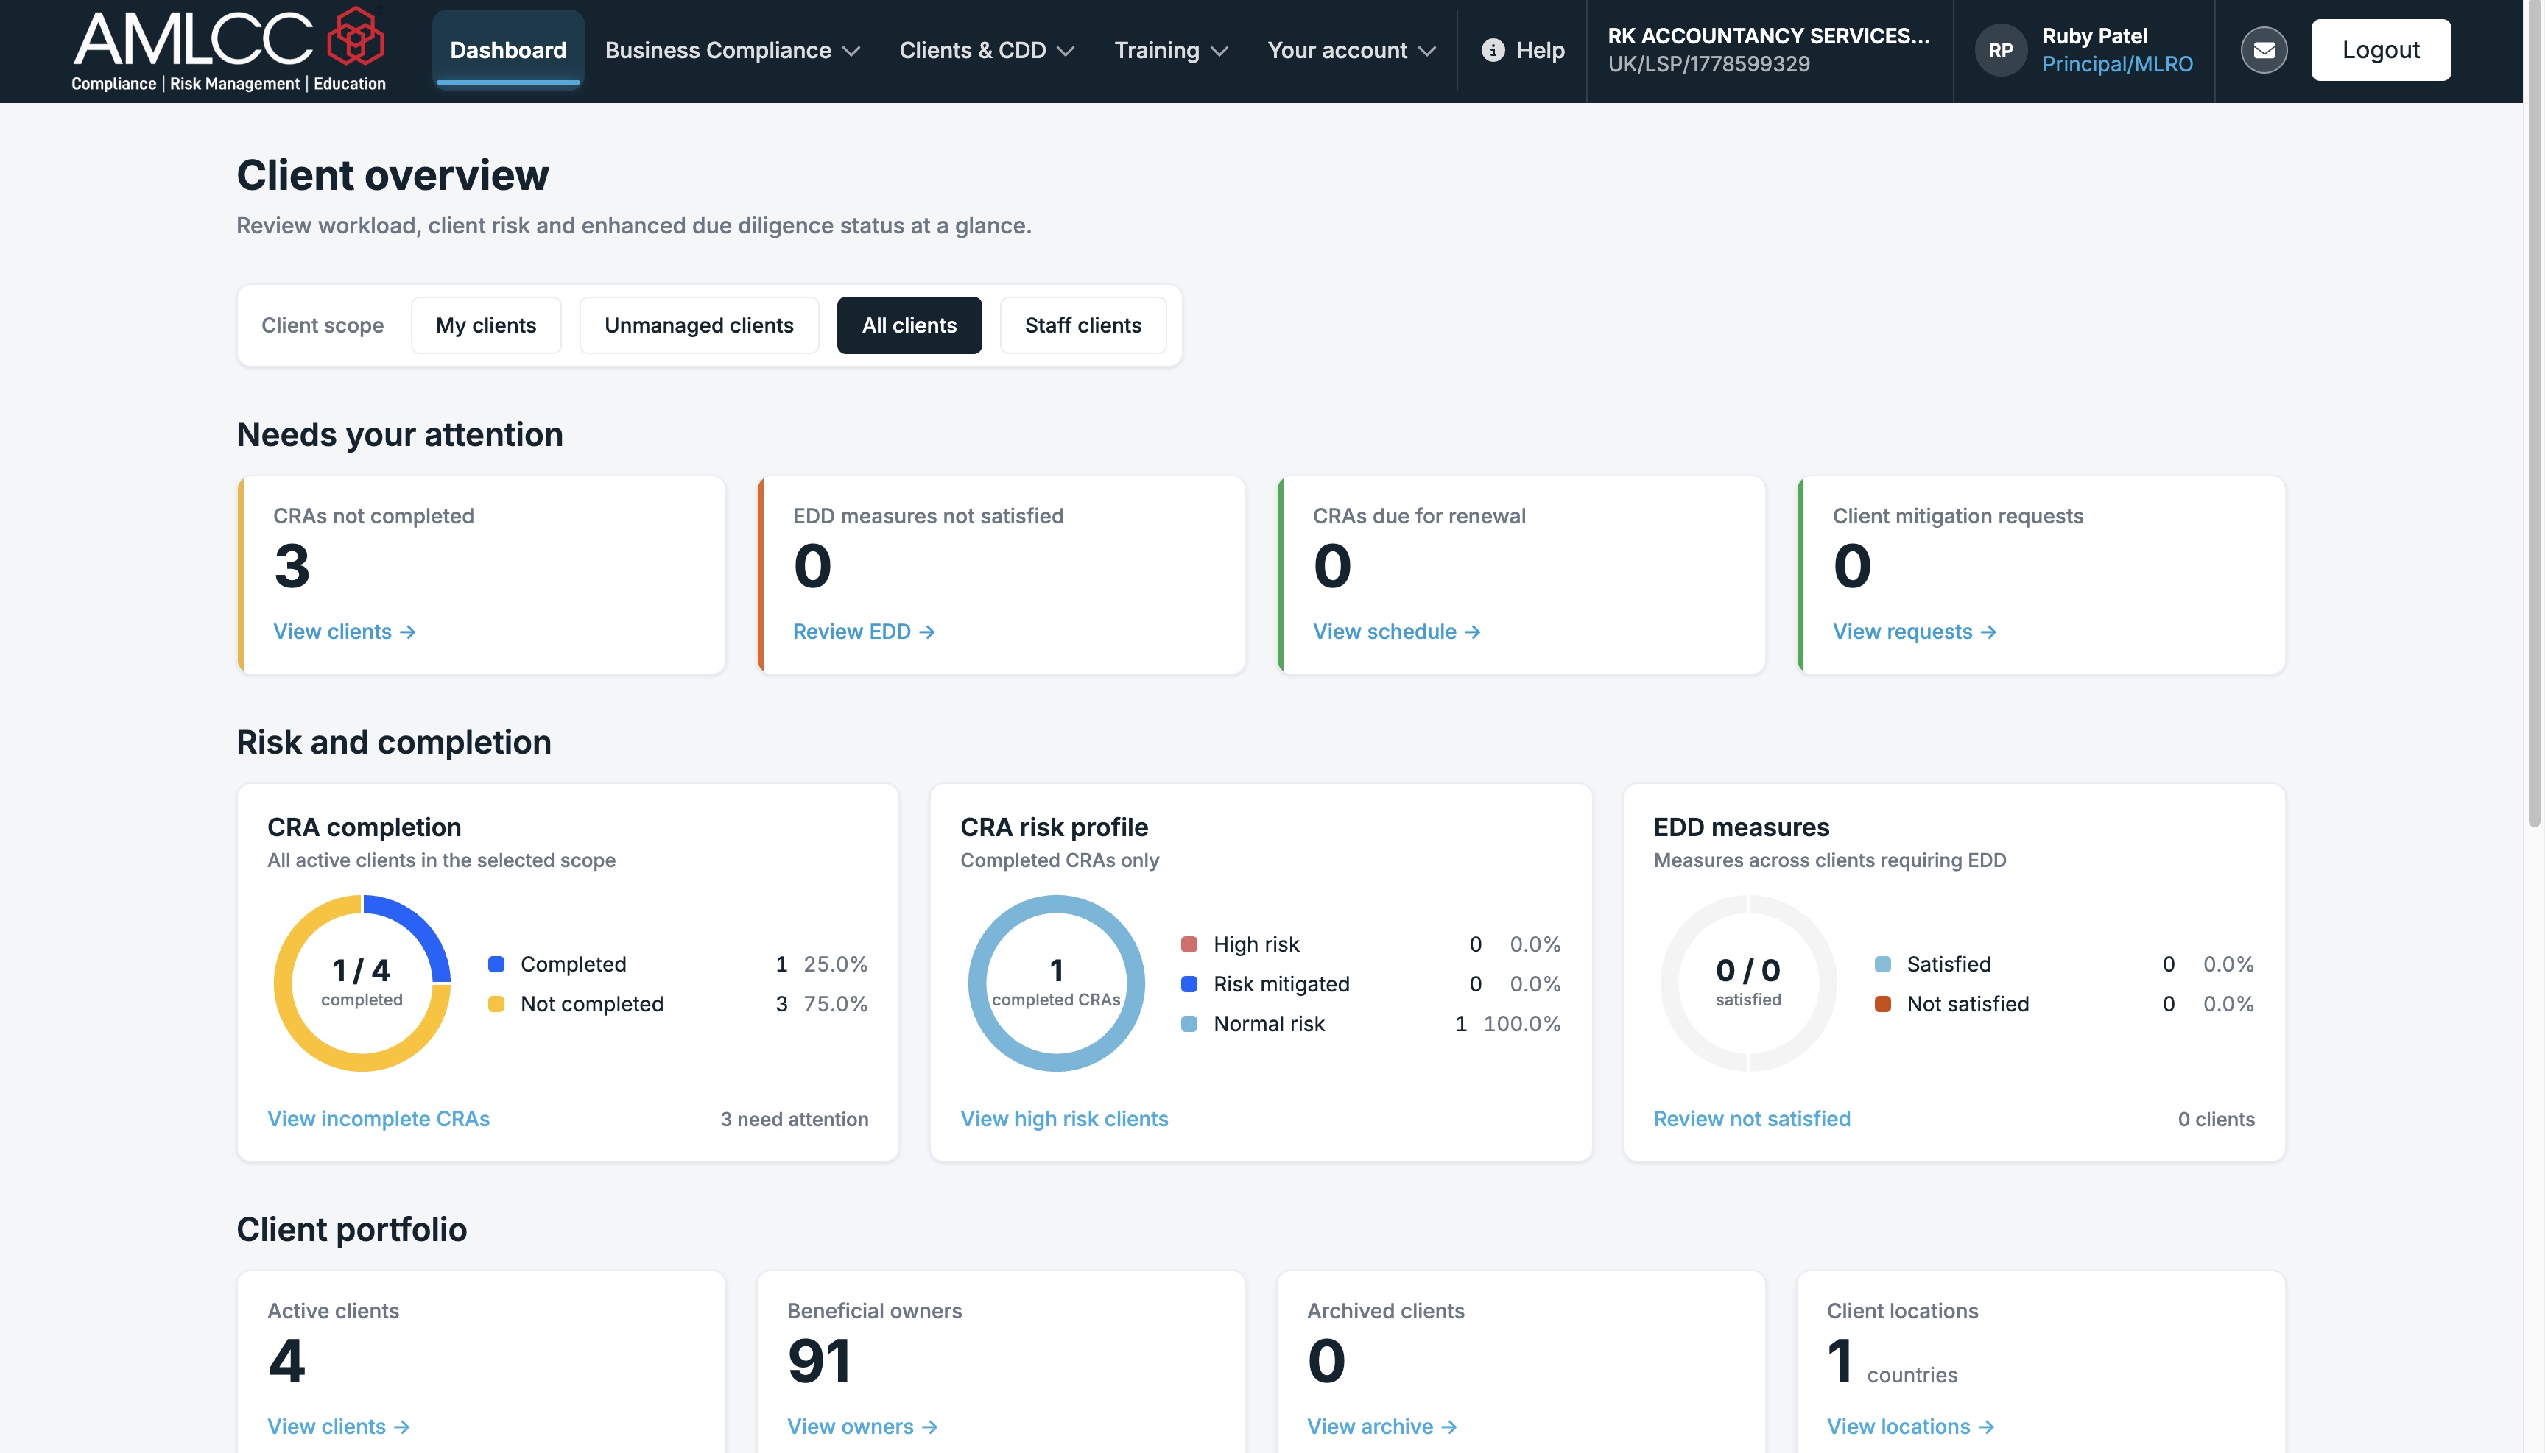The width and height of the screenshot is (2545, 1453).
Task: Open the View requests link
Action: point(1913,632)
